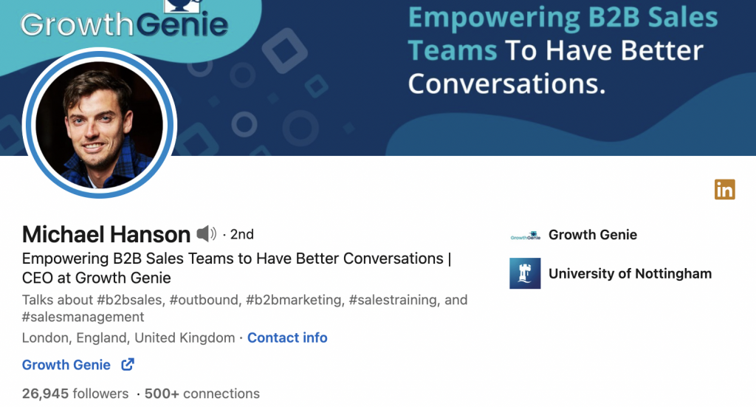Screen dimensions: 756x407
Task: Open the University of Nottingham text link
Action: point(630,273)
